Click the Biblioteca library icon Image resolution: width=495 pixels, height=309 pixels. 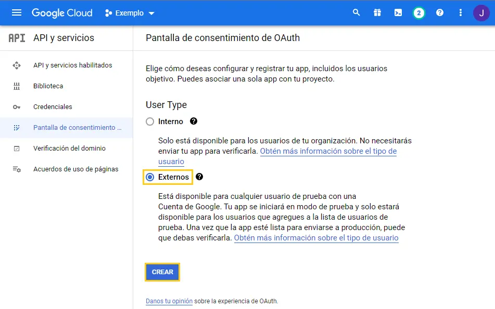point(17,86)
